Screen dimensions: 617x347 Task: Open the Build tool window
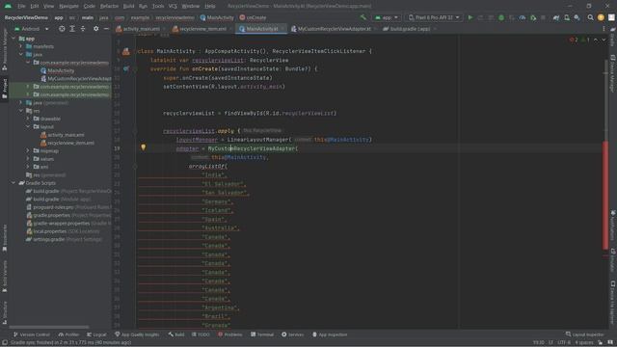(x=176, y=334)
